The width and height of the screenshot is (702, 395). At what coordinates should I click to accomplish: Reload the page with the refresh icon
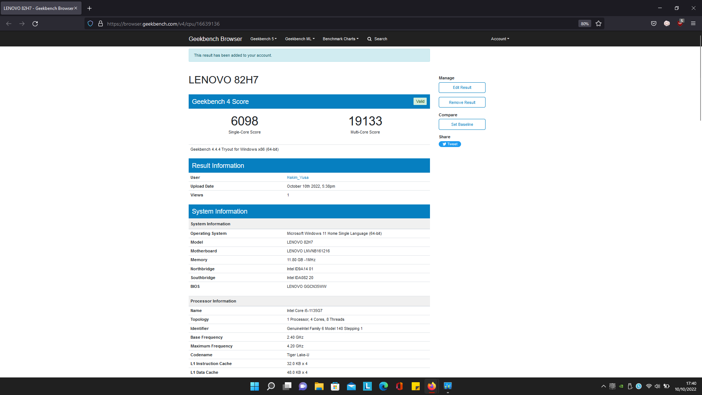(x=35, y=24)
